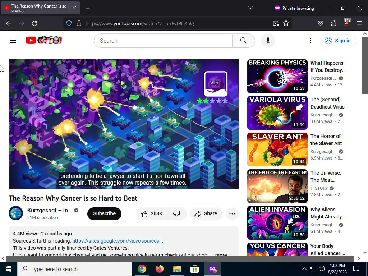
Task: Open Breaking Physics video thumbnail
Action: click(277, 76)
